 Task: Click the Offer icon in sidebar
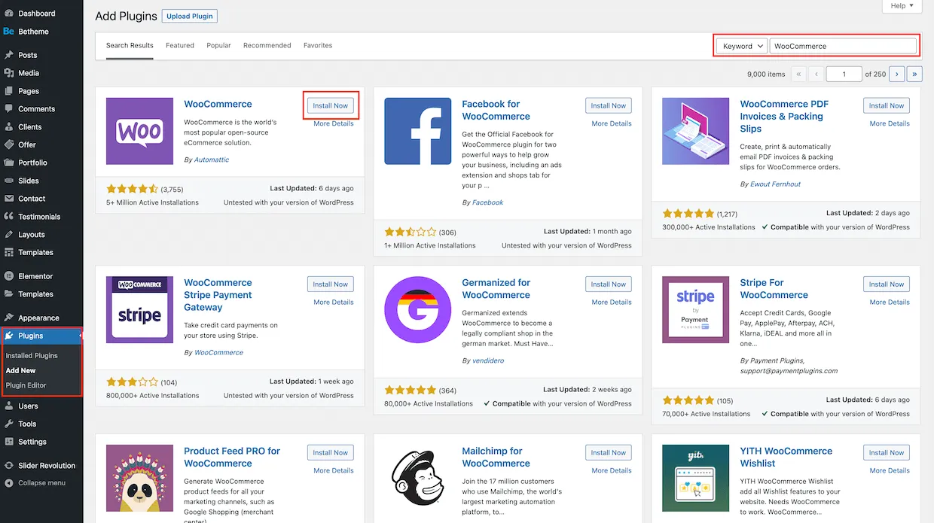point(9,144)
